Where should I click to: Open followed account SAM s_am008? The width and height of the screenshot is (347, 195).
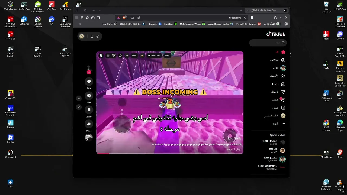[274, 159]
